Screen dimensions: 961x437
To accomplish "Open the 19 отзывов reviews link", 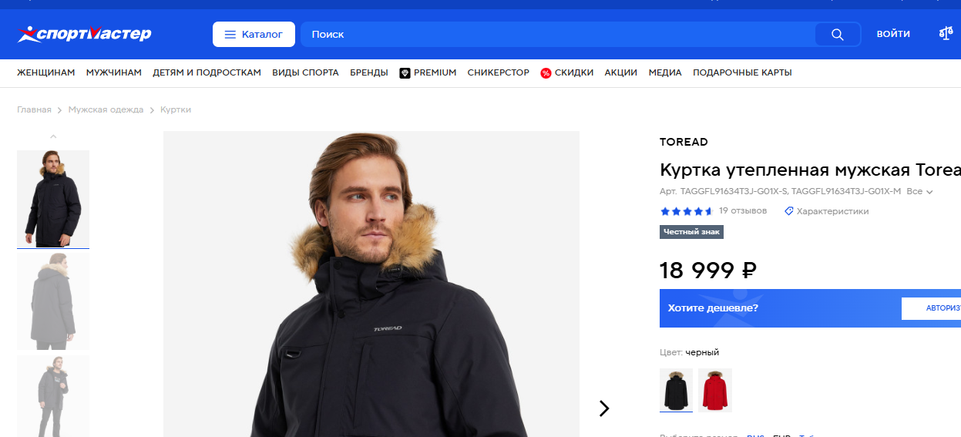I will coord(743,210).
